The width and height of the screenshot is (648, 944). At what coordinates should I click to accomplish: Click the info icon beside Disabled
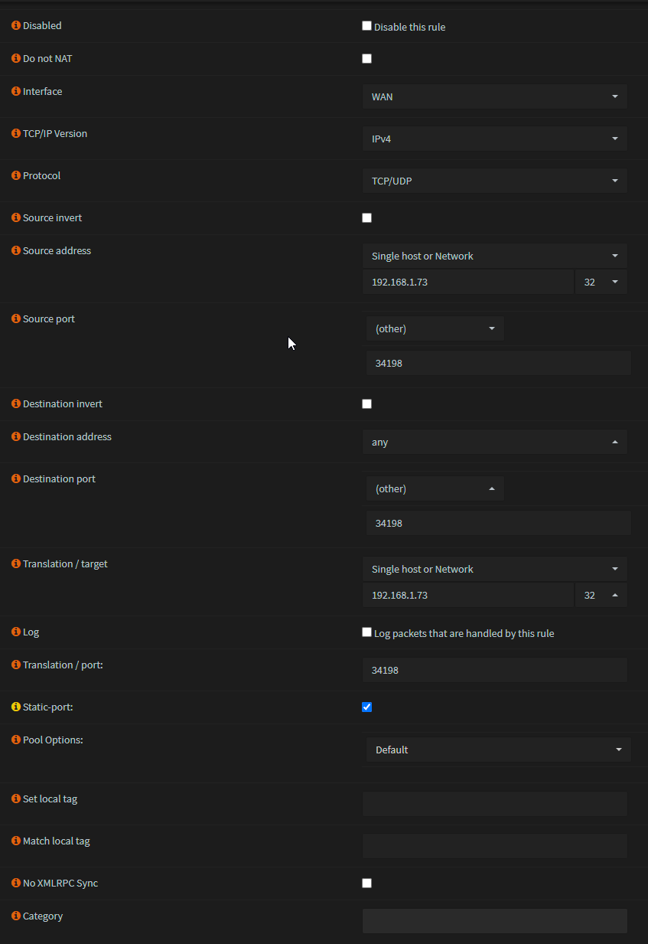pos(16,26)
